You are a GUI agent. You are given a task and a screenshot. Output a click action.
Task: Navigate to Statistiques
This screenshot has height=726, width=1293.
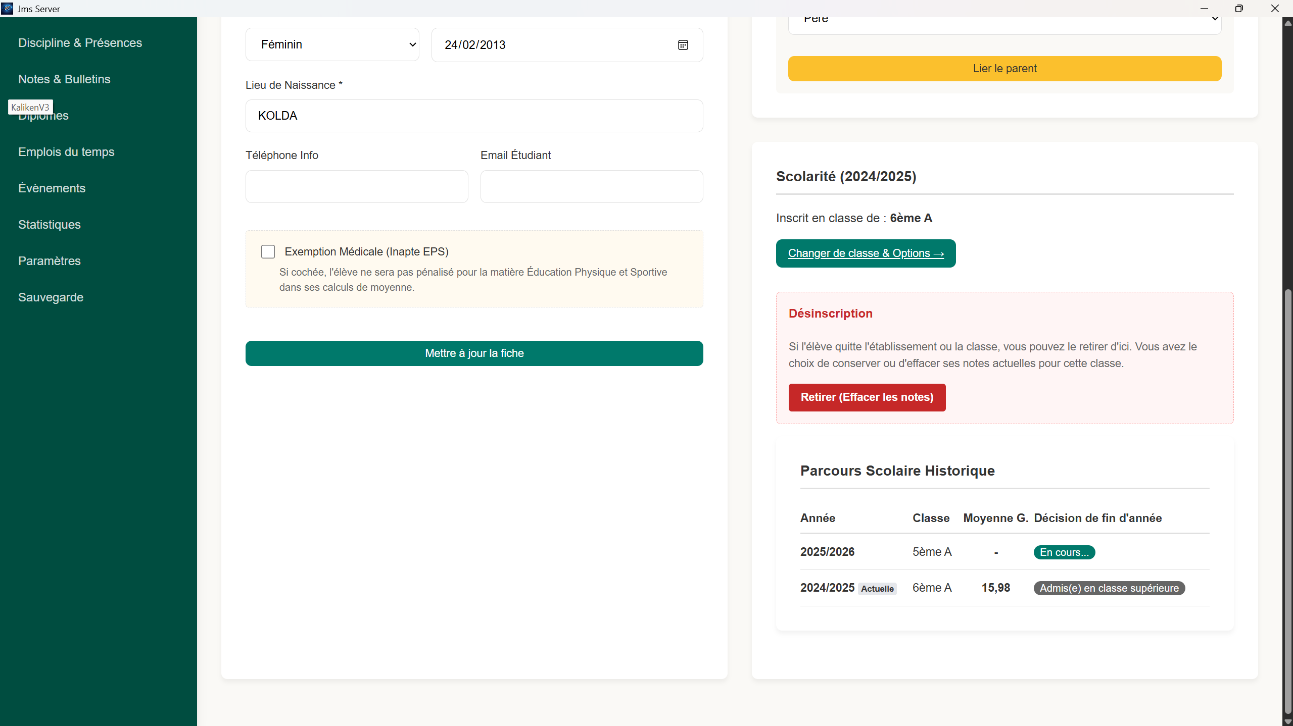tap(50, 225)
